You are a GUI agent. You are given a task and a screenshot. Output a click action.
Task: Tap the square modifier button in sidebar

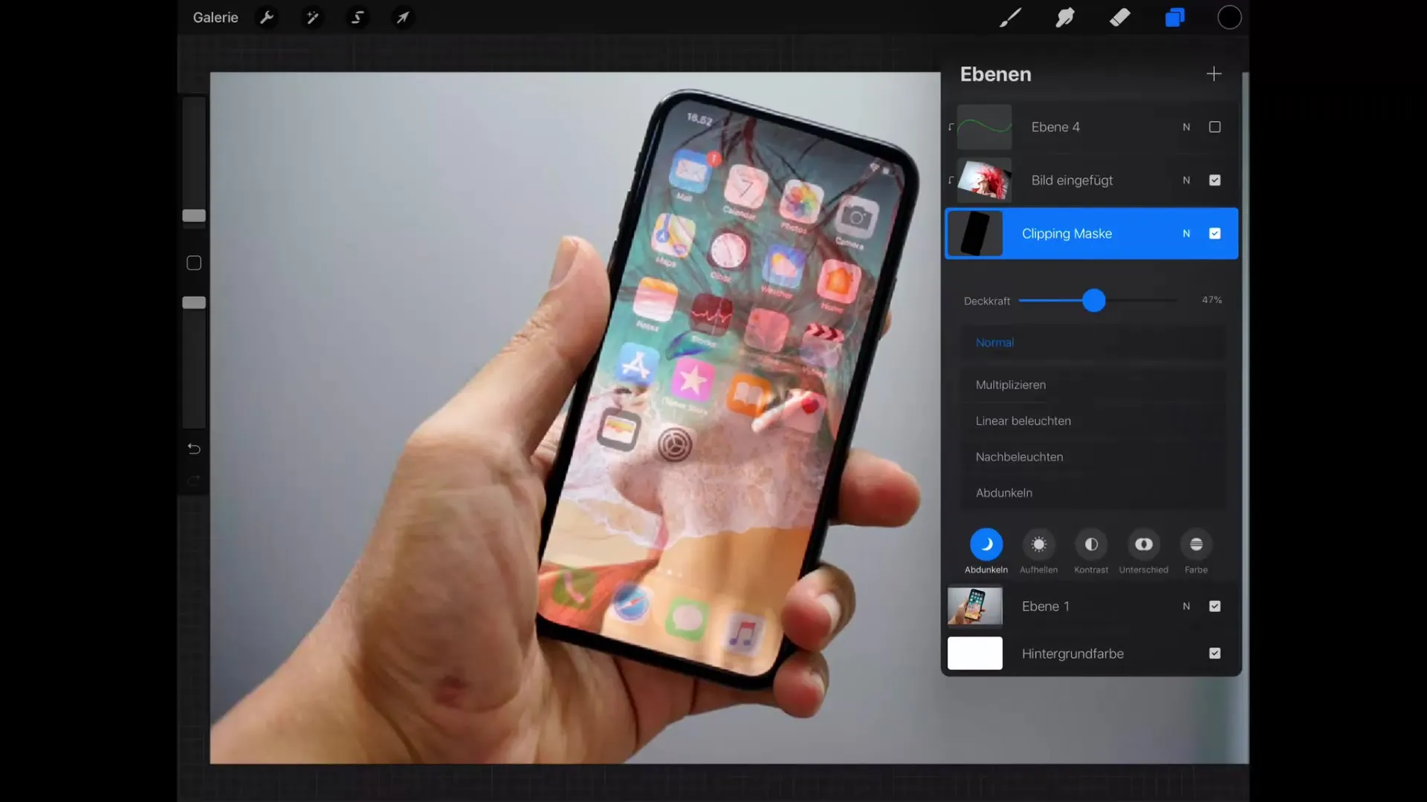pos(194,263)
